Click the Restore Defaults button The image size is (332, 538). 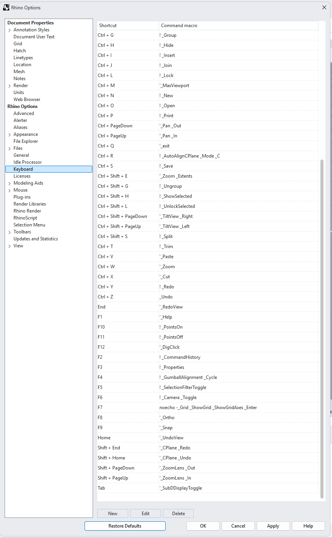point(125,526)
